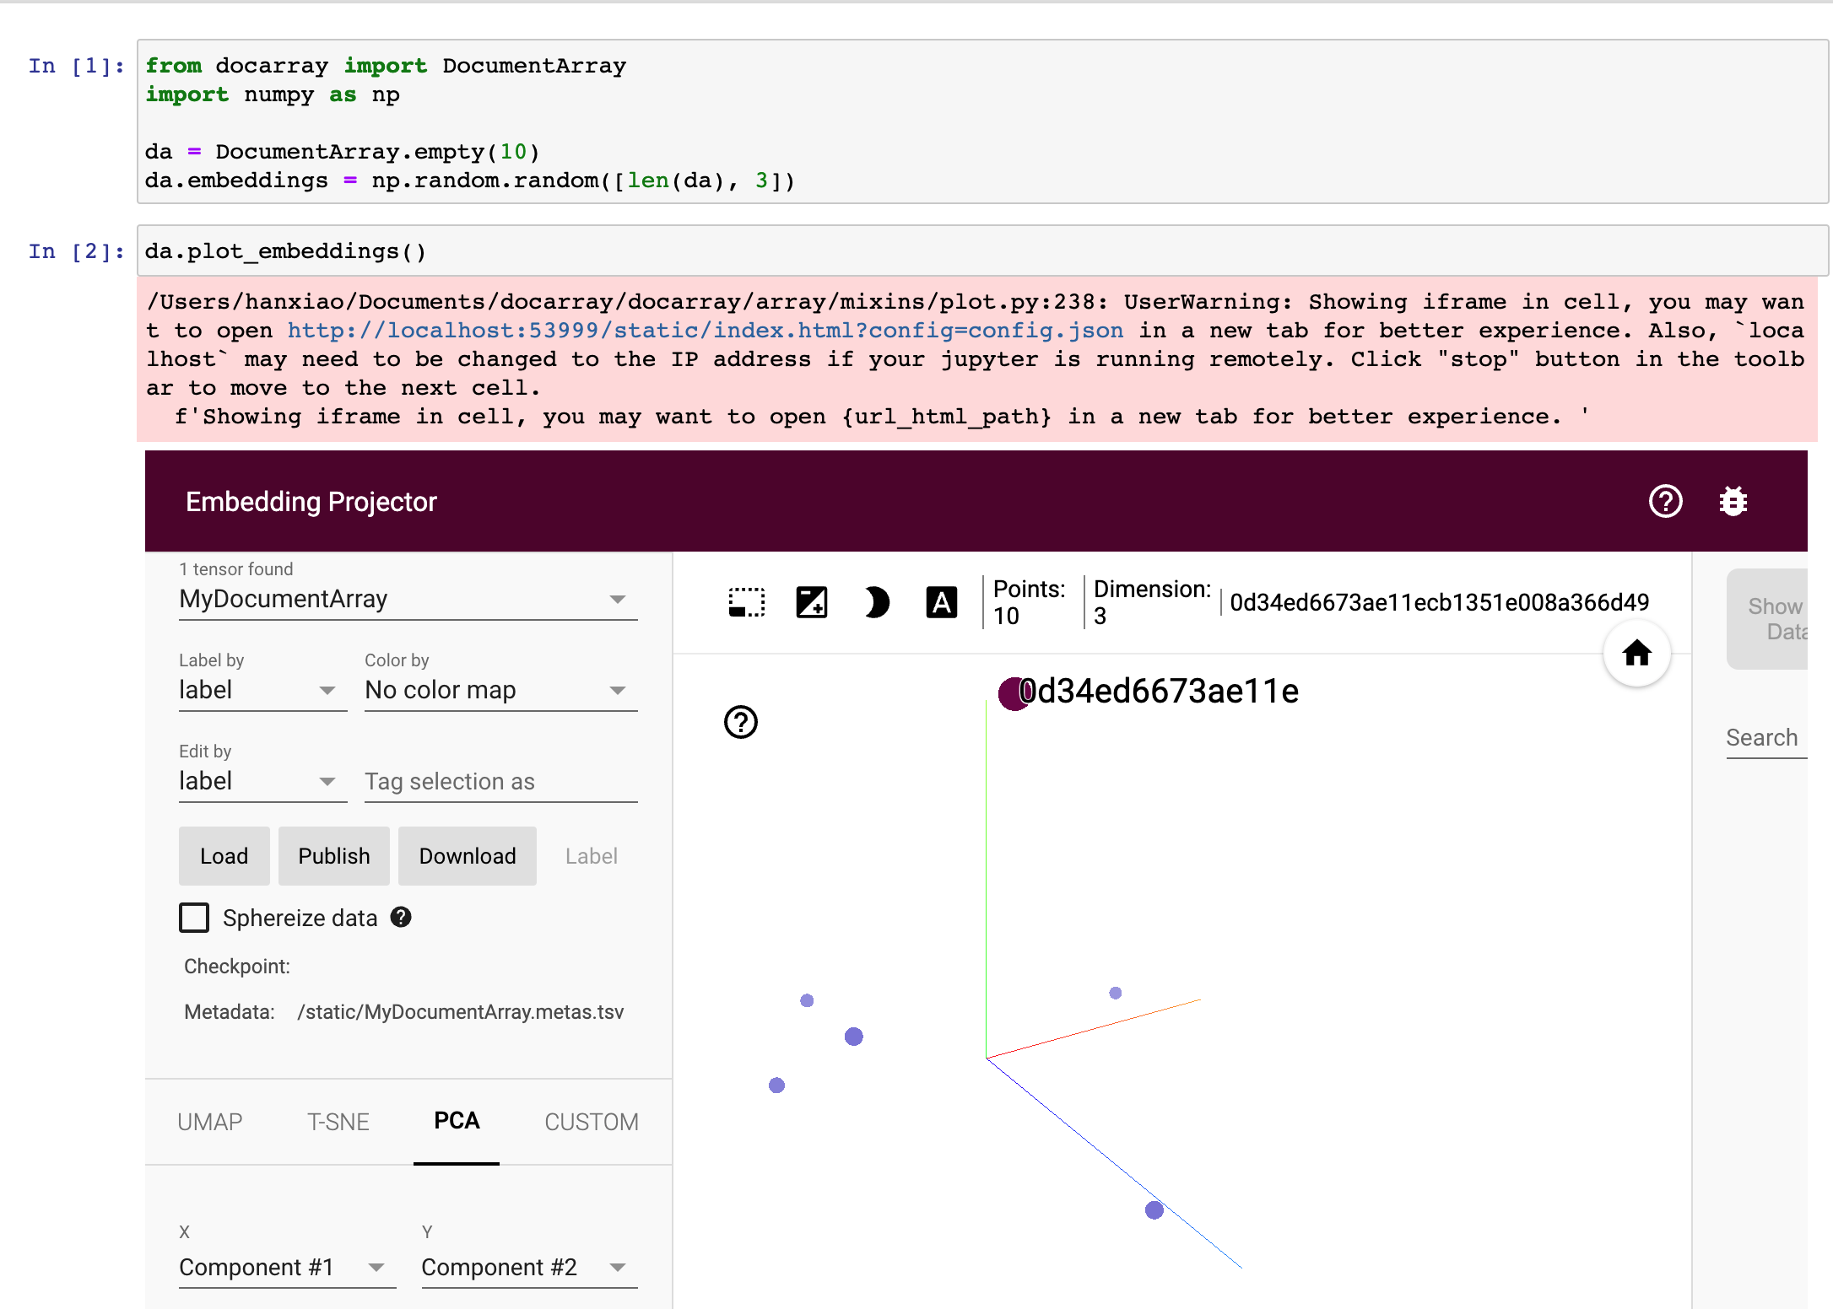This screenshot has height=1309, width=1833.
Task: Switch to the T-SNE tab
Action: (x=338, y=1121)
